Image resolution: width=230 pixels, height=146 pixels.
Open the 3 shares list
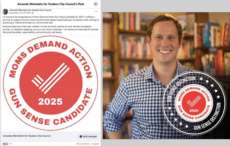tap(95, 144)
